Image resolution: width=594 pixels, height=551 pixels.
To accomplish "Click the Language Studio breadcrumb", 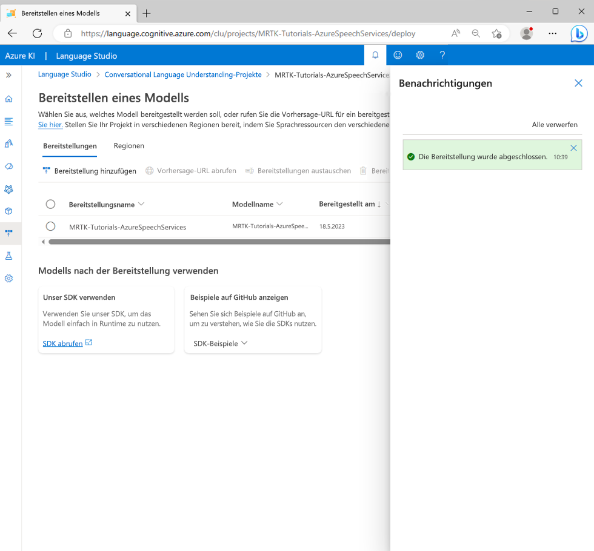I will pos(64,74).
